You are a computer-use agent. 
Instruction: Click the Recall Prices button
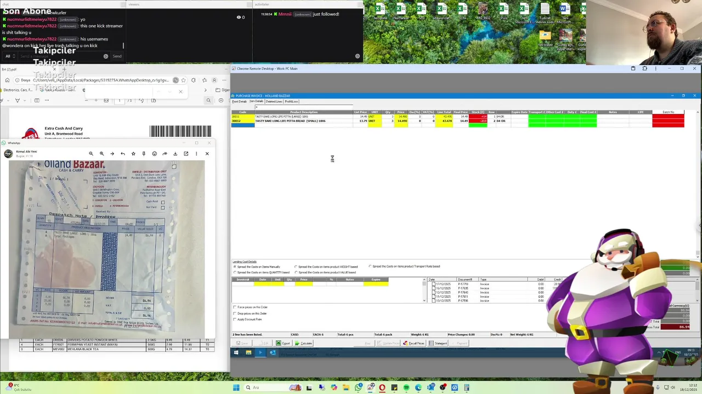click(x=414, y=343)
